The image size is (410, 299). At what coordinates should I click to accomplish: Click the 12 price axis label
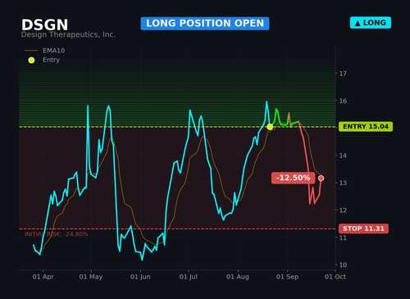343,211
